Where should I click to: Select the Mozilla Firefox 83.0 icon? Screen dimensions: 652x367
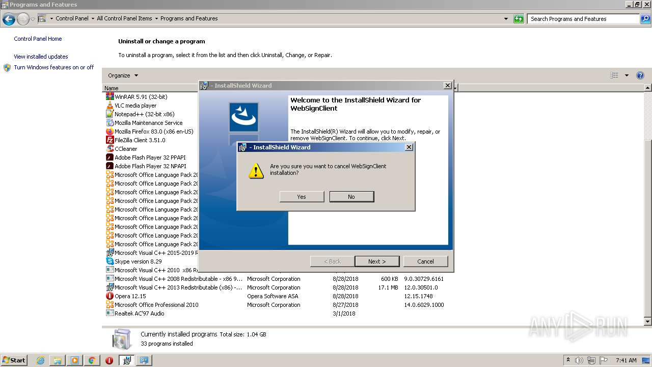(110, 132)
